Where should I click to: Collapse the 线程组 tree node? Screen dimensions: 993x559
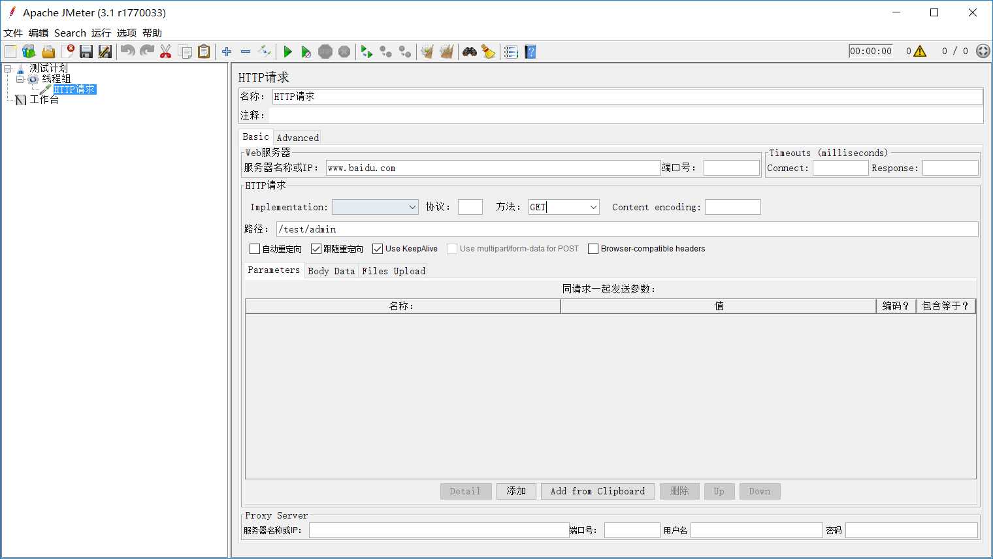pyautogui.click(x=20, y=79)
